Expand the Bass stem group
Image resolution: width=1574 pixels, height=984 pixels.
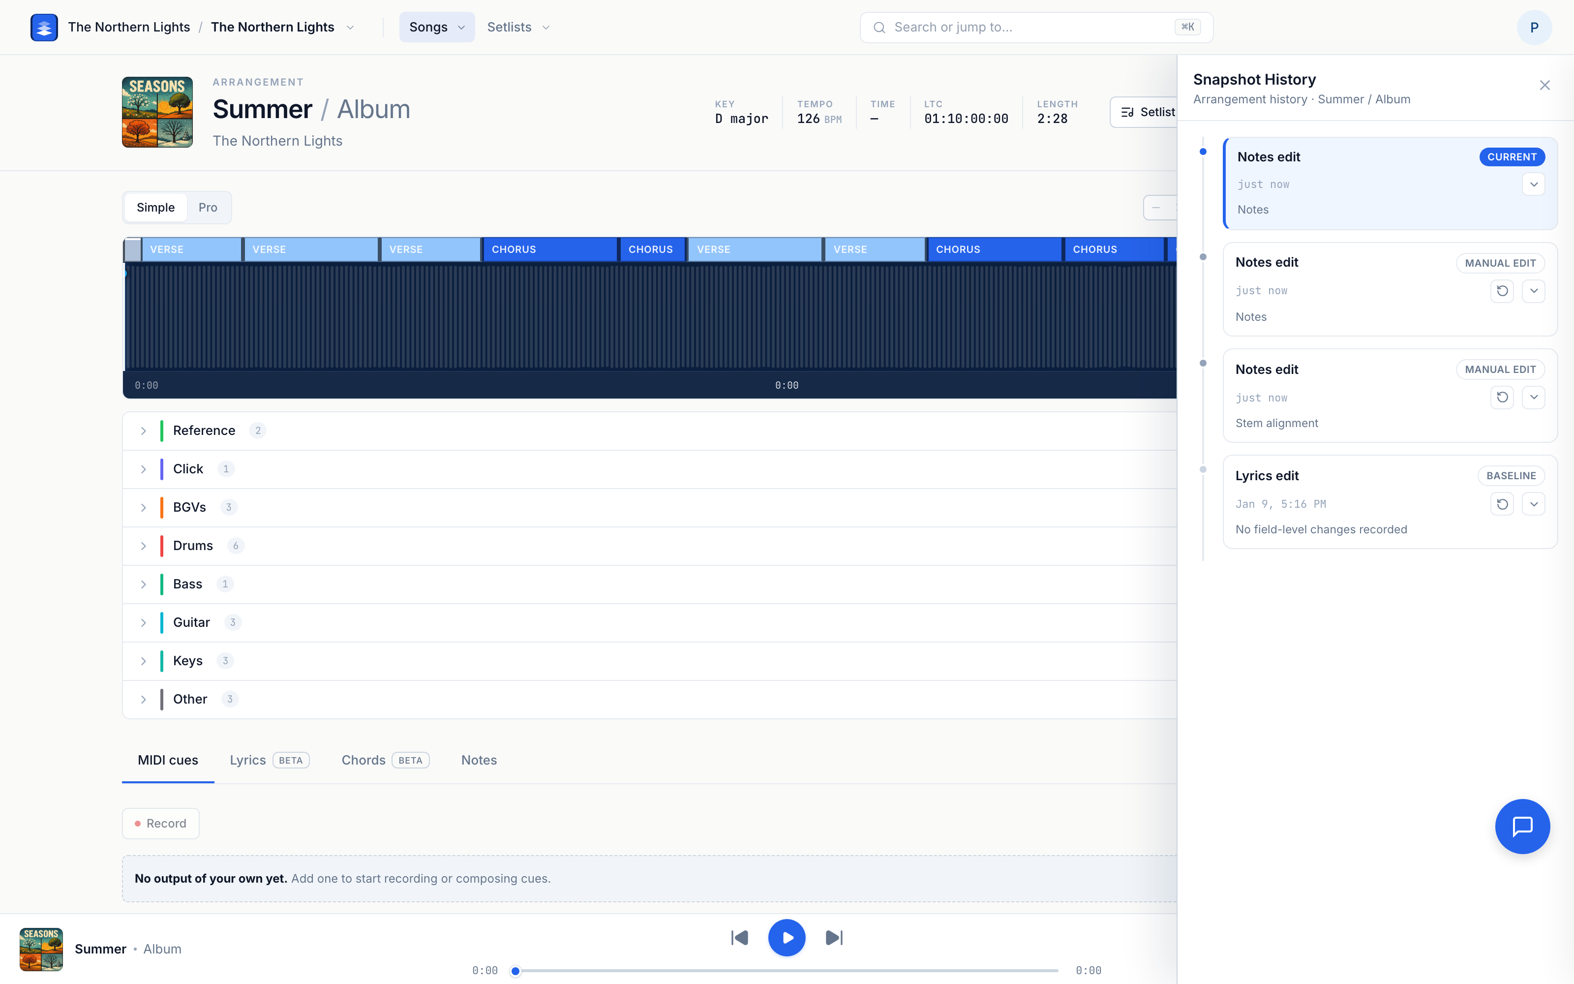coord(143,584)
